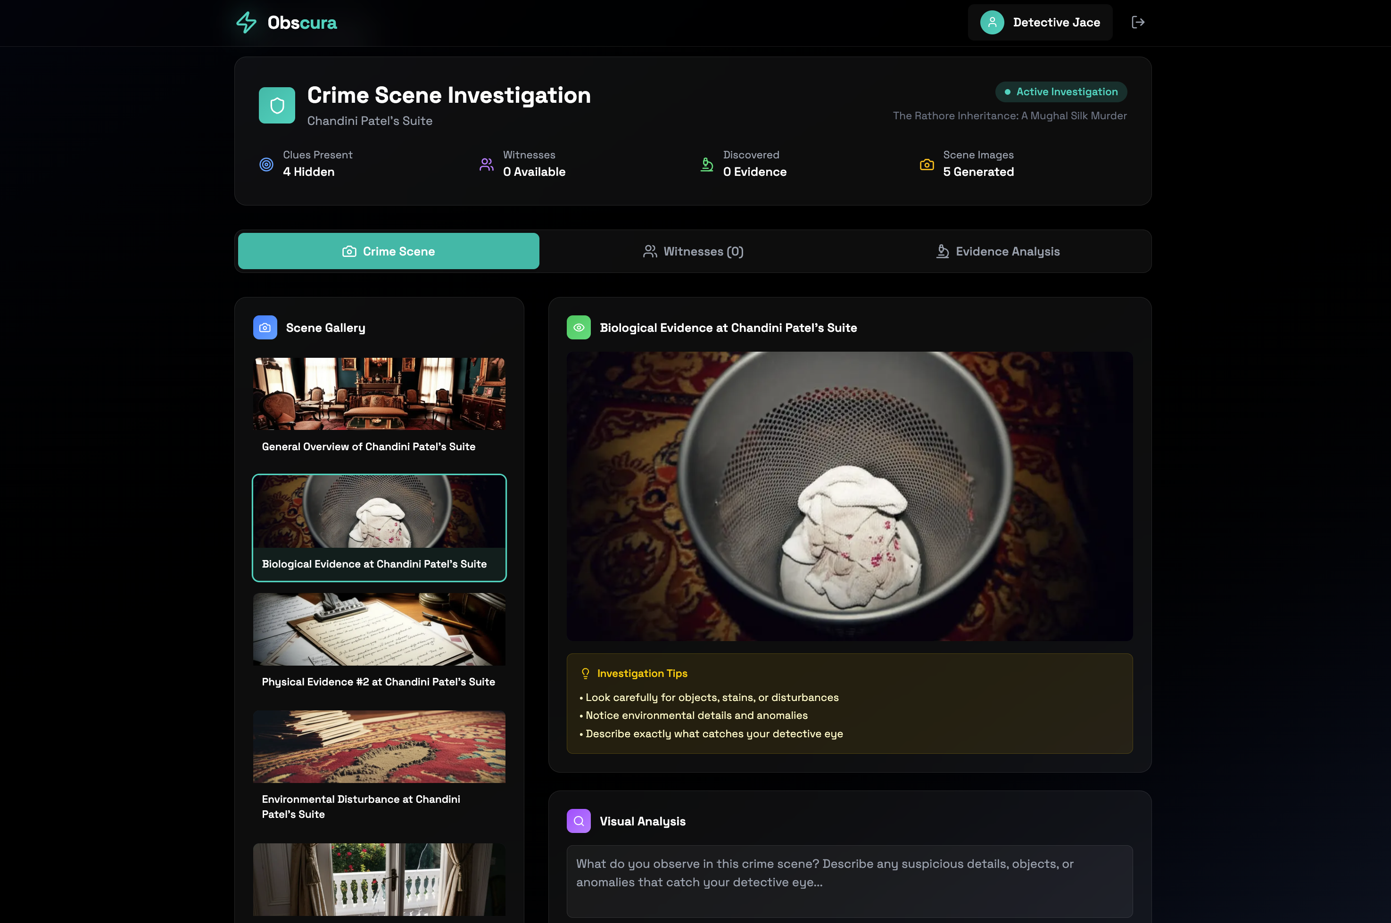Switch to the Witnesses (0) tab
The height and width of the screenshot is (923, 1391).
693,251
